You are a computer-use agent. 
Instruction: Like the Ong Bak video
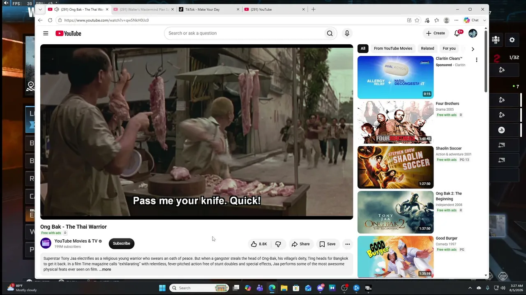[x=259, y=244]
